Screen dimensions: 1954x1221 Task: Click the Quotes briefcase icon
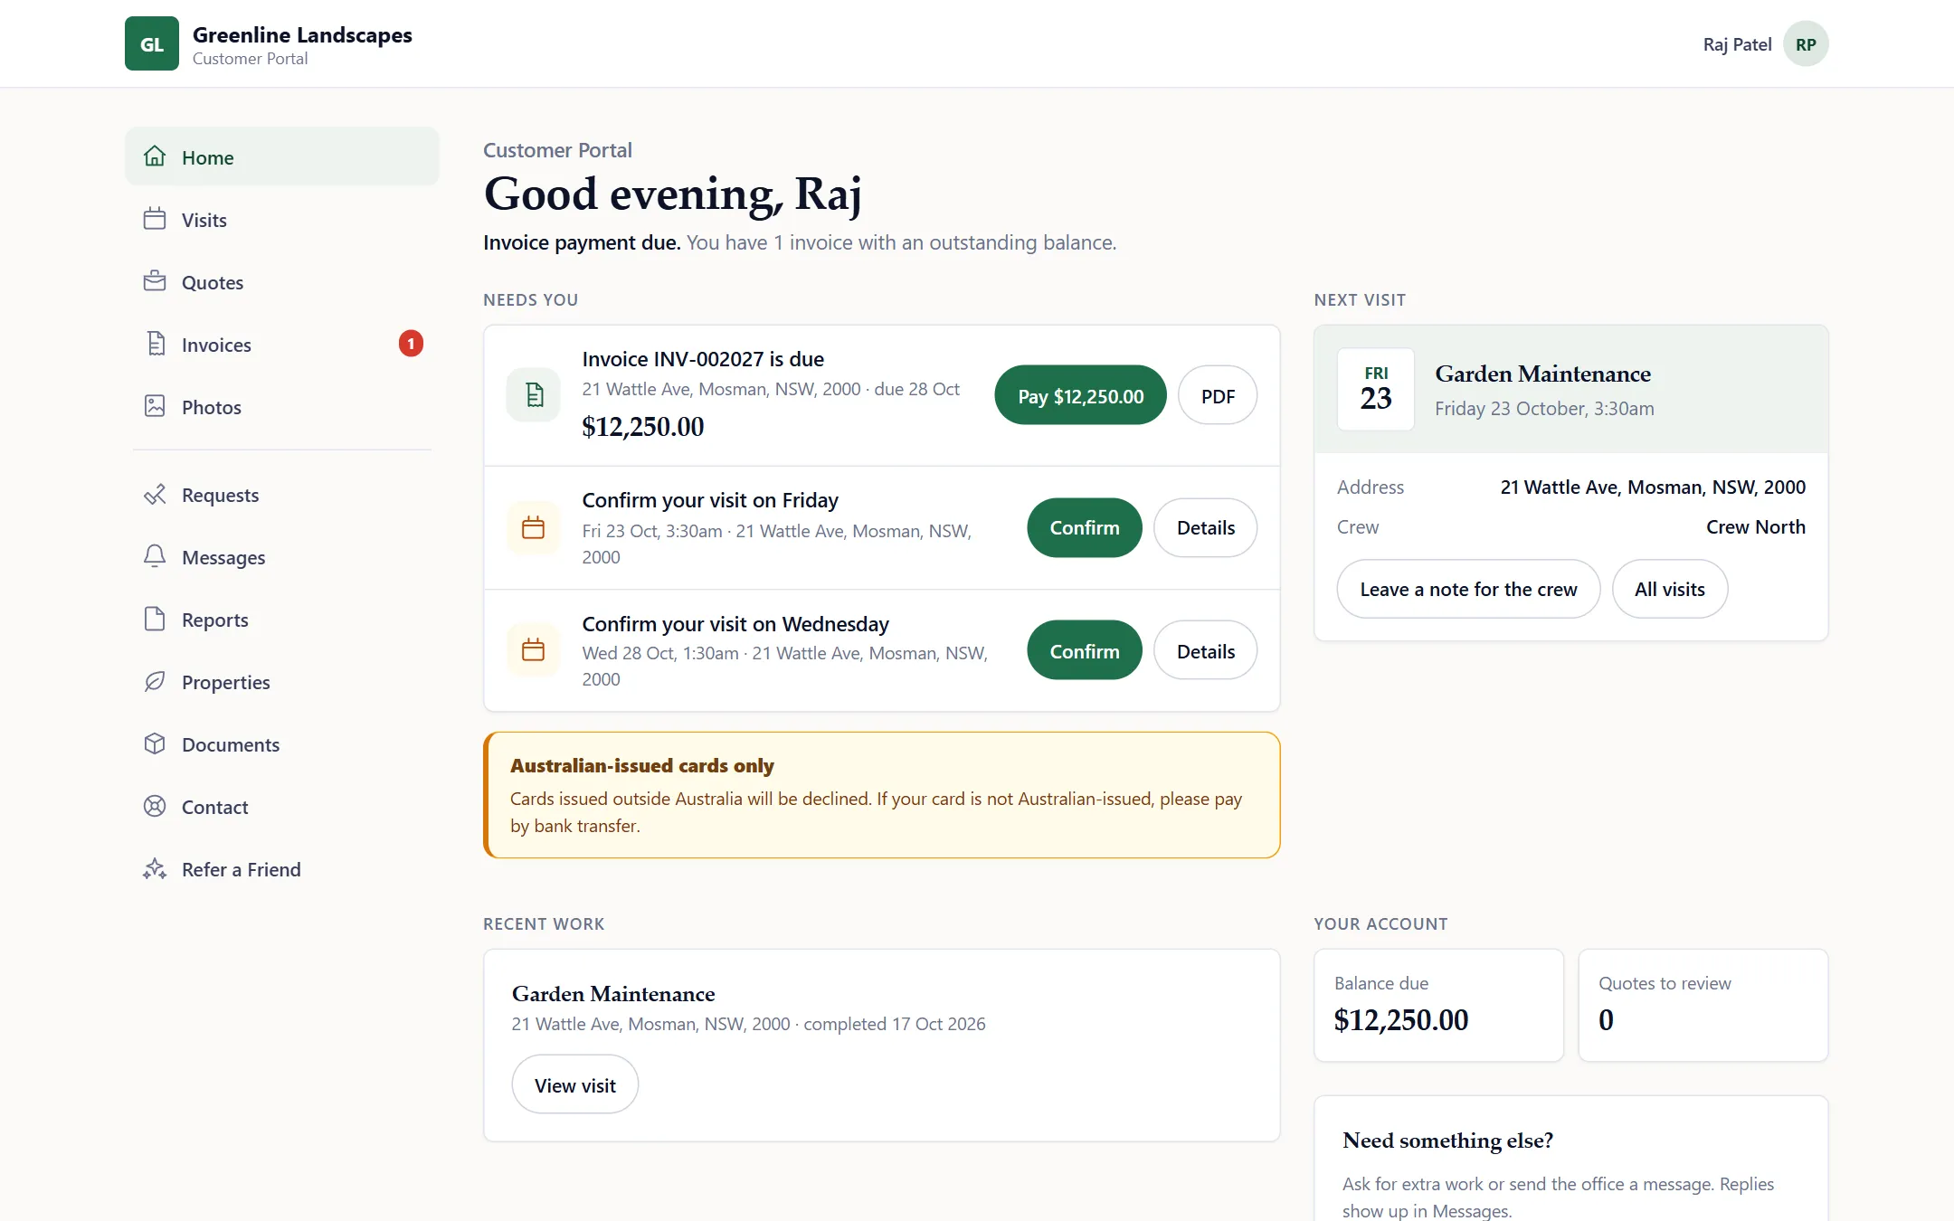pyautogui.click(x=155, y=281)
